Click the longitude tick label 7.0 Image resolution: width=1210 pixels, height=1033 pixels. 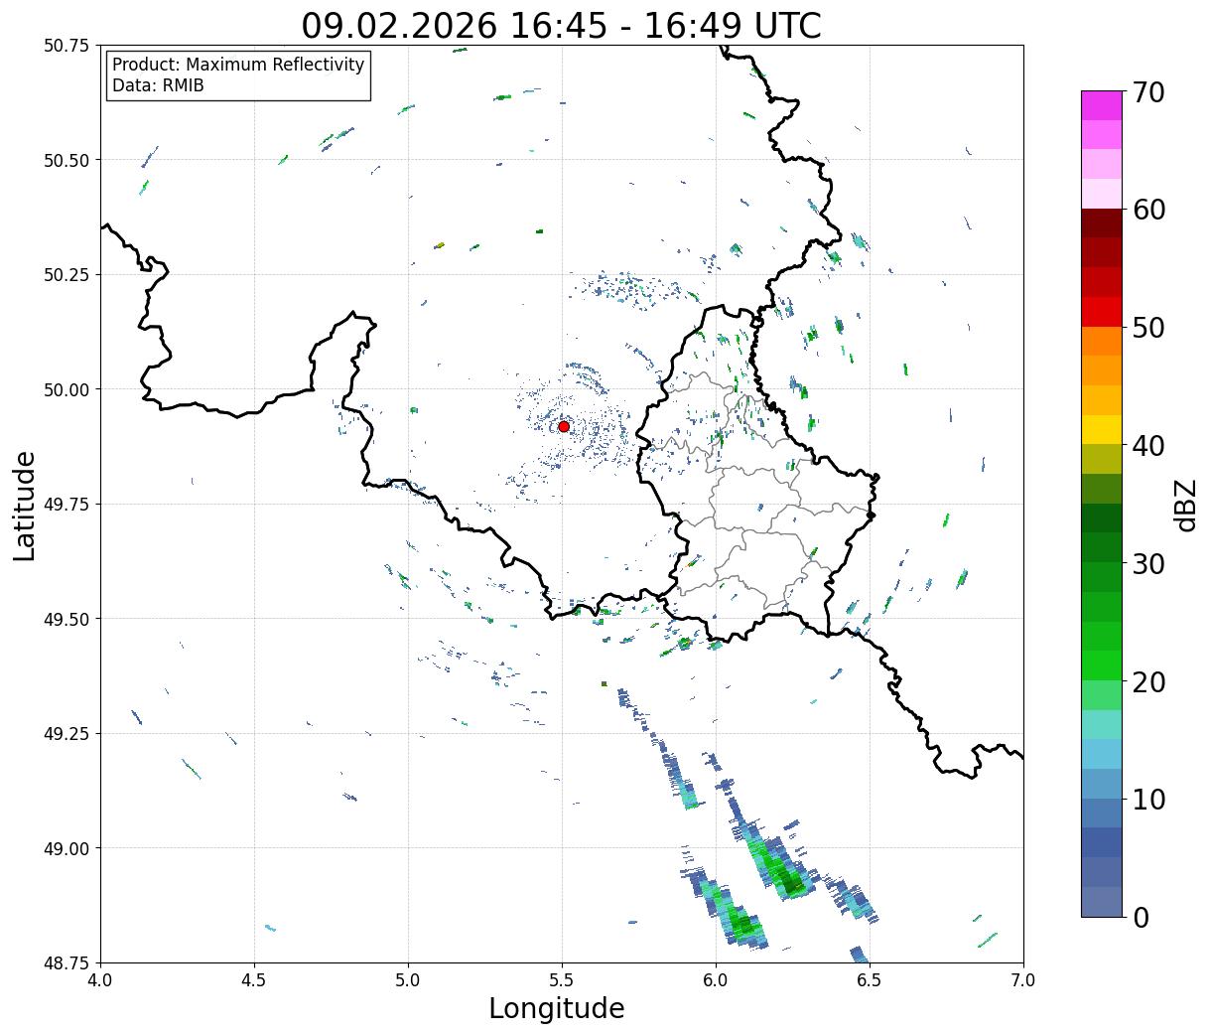click(x=1023, y=979)
